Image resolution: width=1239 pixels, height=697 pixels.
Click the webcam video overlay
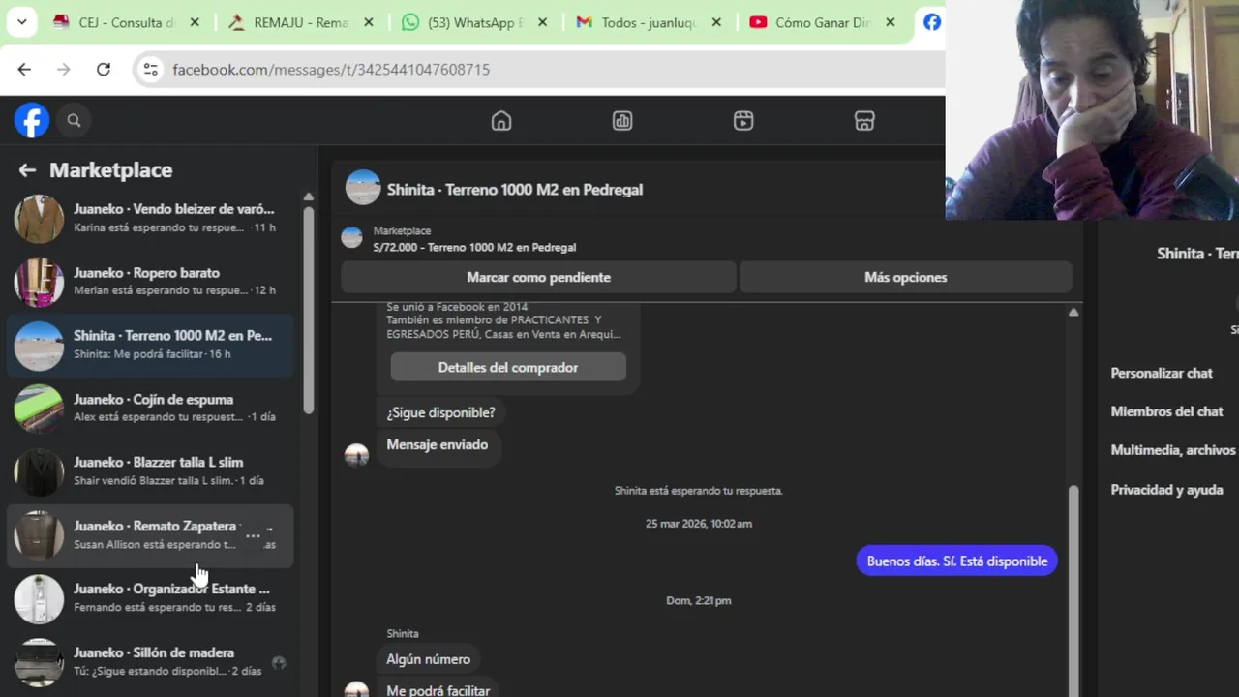pos(1092,109)
